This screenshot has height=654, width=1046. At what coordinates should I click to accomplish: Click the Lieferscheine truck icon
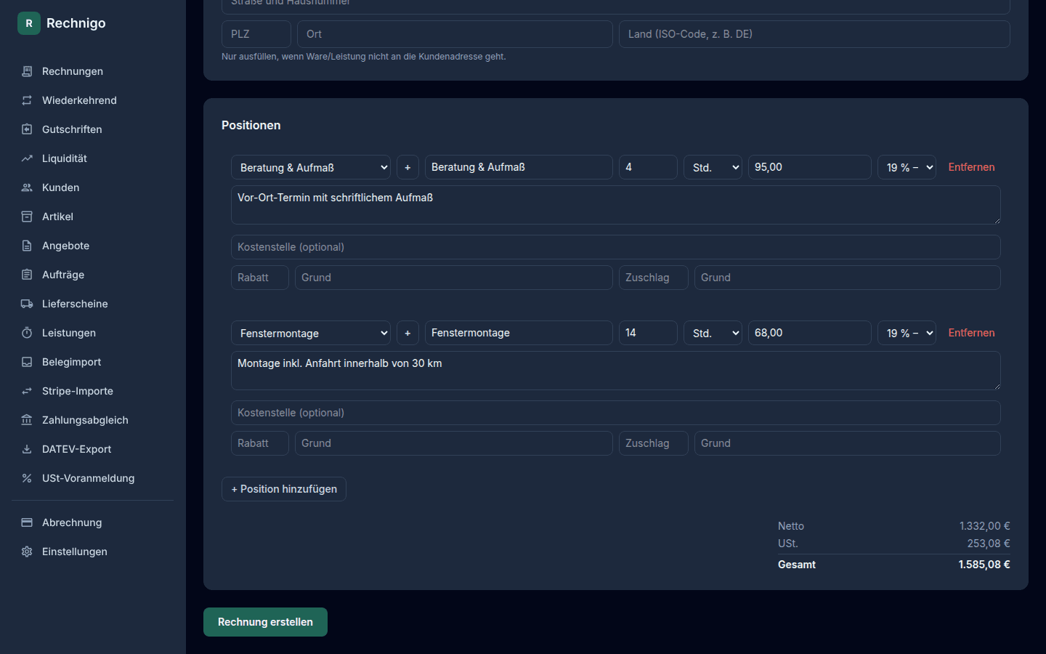pos(27,304)
